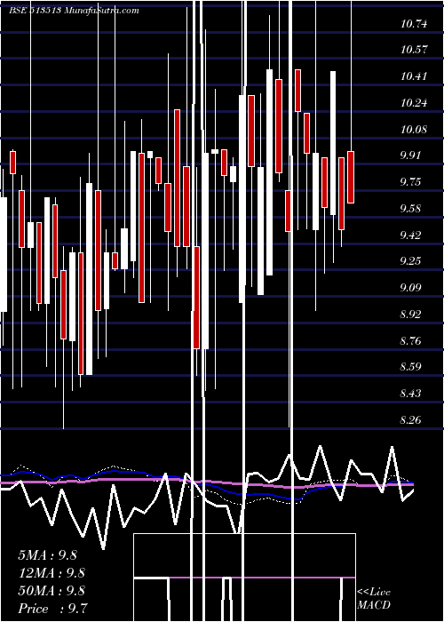The image size is (444, 622).
Task: Click the 9.25 price axis label
Action: 410,261
